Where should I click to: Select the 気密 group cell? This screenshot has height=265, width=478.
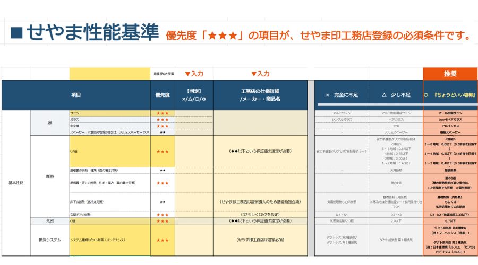point(50,221)
